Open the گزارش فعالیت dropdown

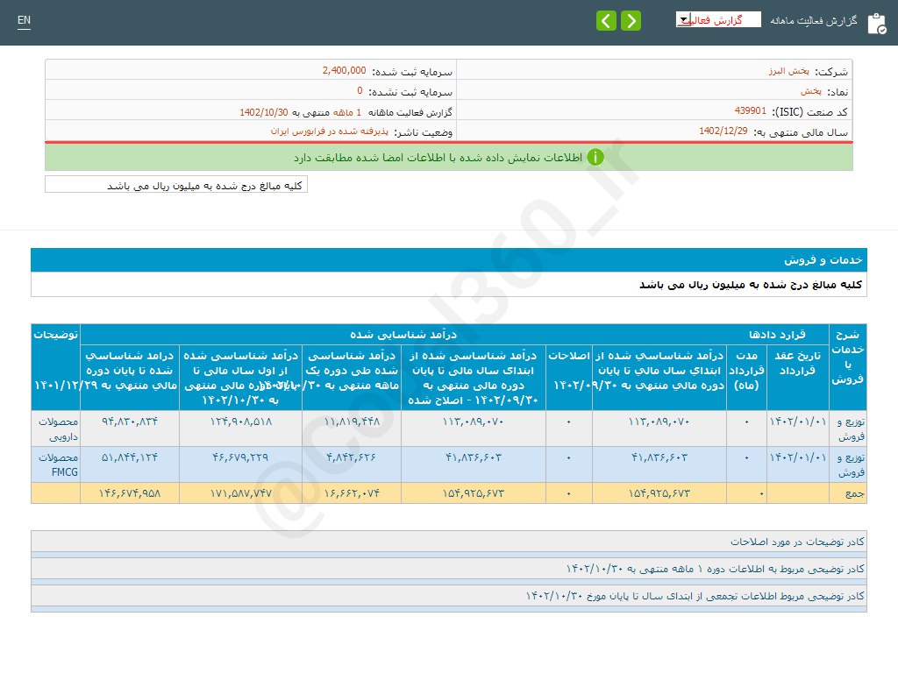[719, 18]
